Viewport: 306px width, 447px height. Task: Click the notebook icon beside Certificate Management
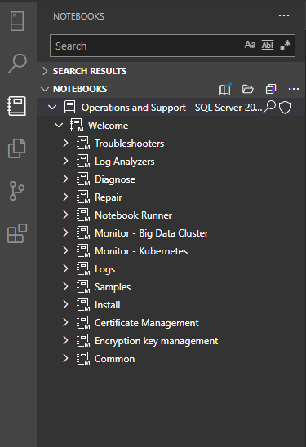click(x=83, y=322)
